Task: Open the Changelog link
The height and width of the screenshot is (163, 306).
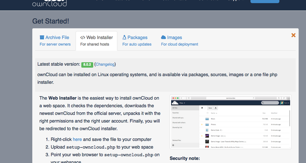Action: [105, 64]
